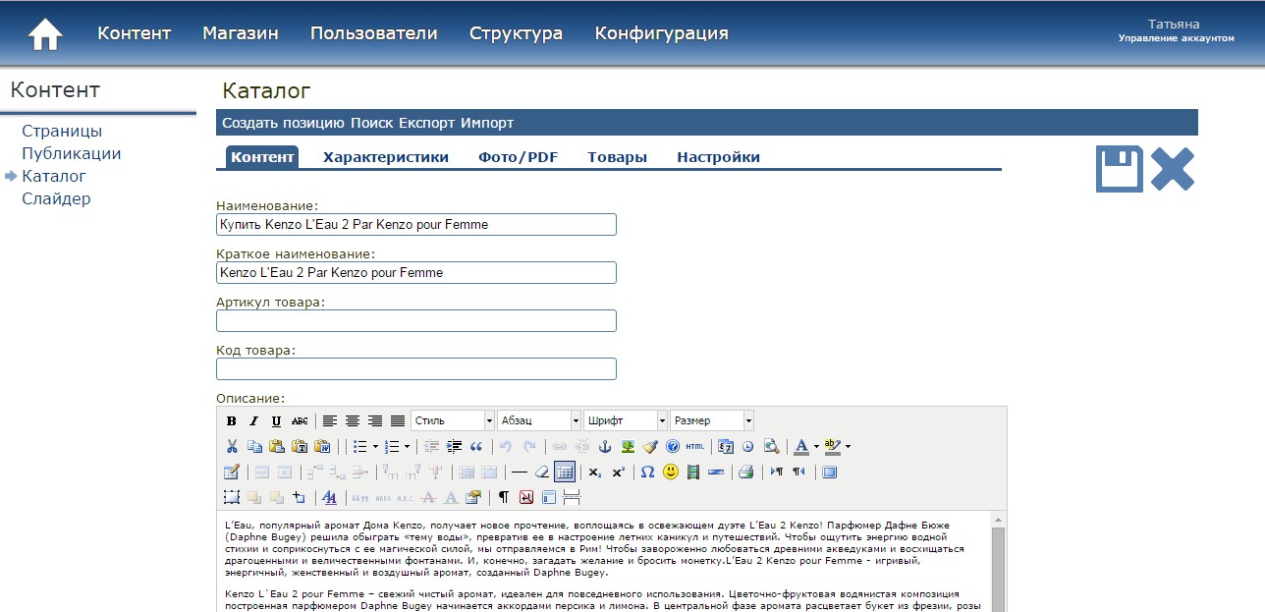
Task: Apply the current background highlight color
Action: click(x=832, y=446)
